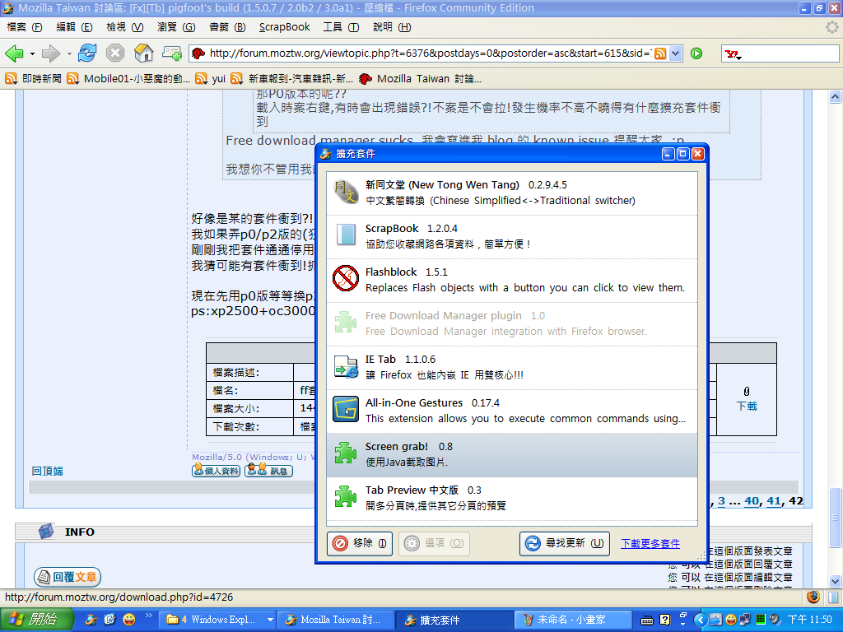Click the disabled 選項 options button
This screenshot has height=632, width=843.
tap(434, 543)
